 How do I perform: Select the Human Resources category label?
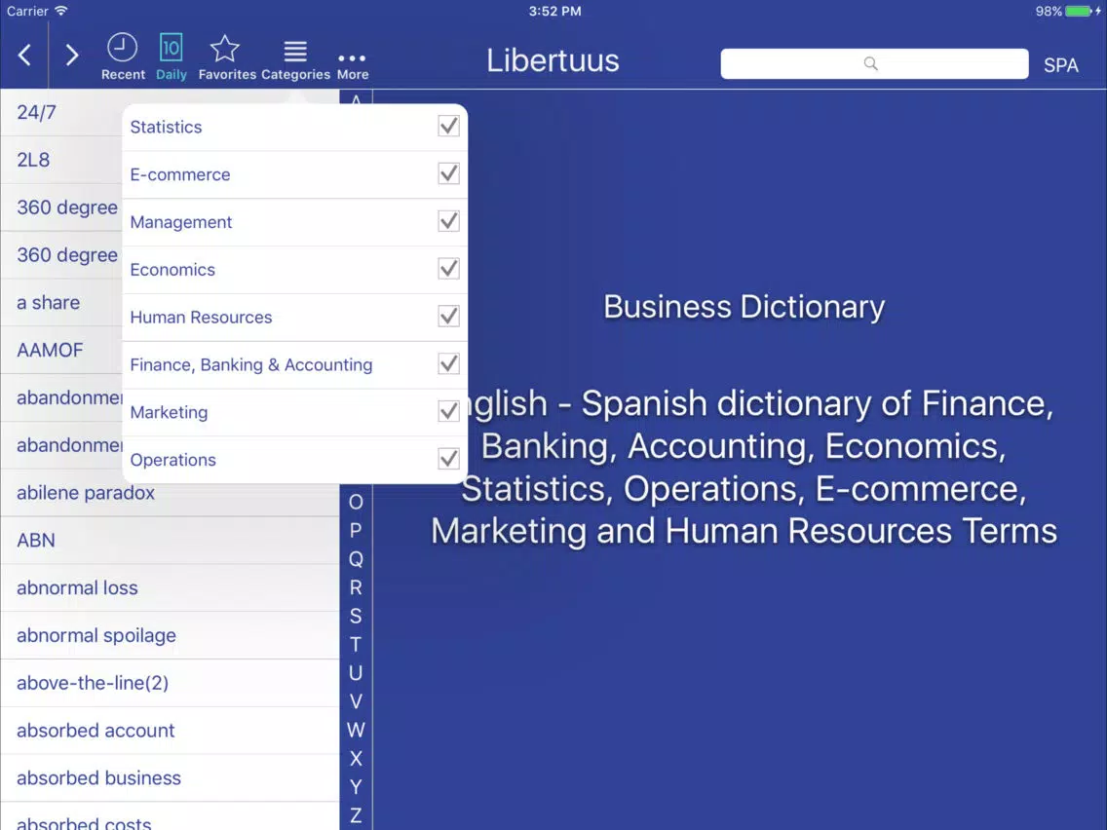coord(201,317)
